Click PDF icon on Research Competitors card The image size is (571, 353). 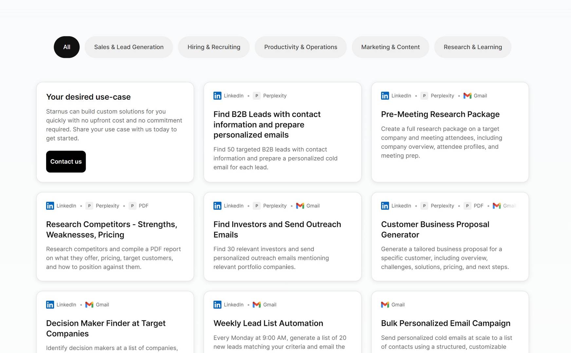pyautogui.click(x=132, y=206)
